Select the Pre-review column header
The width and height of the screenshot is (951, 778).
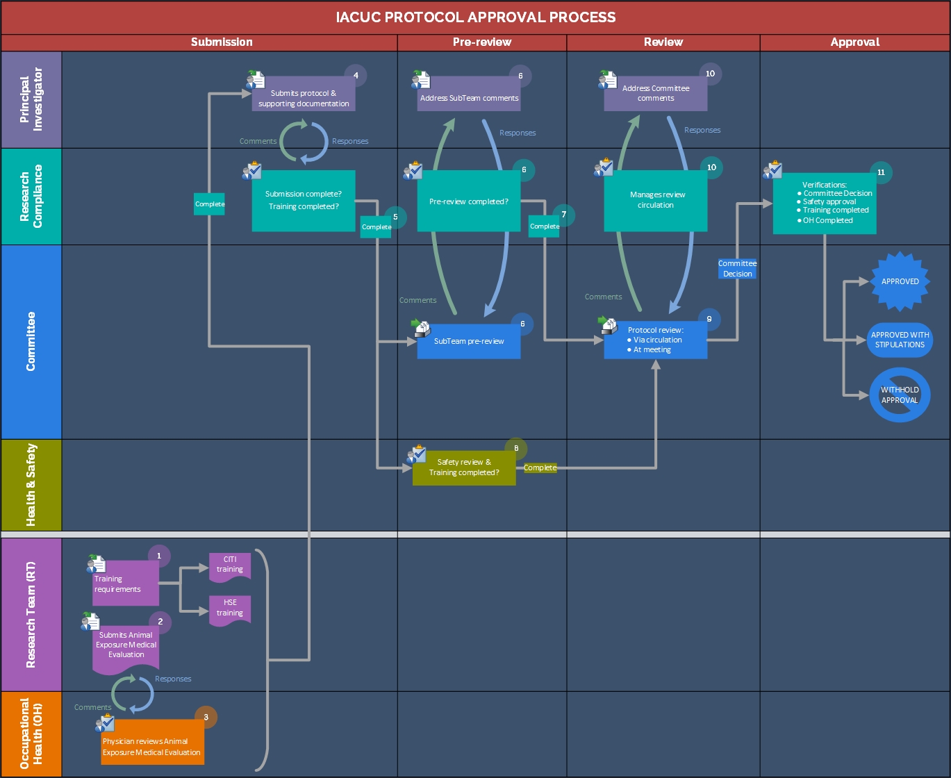[481, 42]
